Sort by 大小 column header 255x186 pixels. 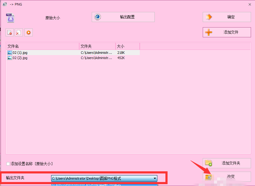coord(128,46)
